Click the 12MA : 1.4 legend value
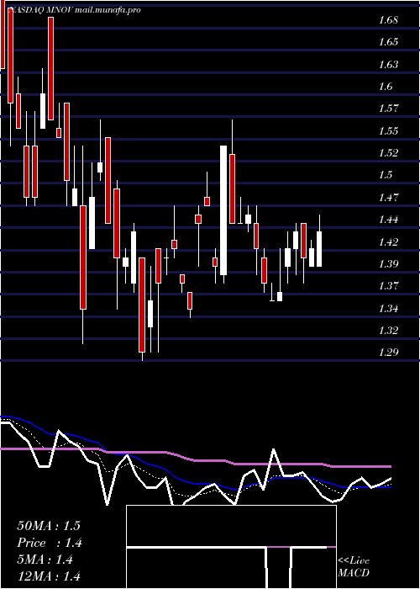The height and width of the screenshot is (589, 420). coord(49,576)
